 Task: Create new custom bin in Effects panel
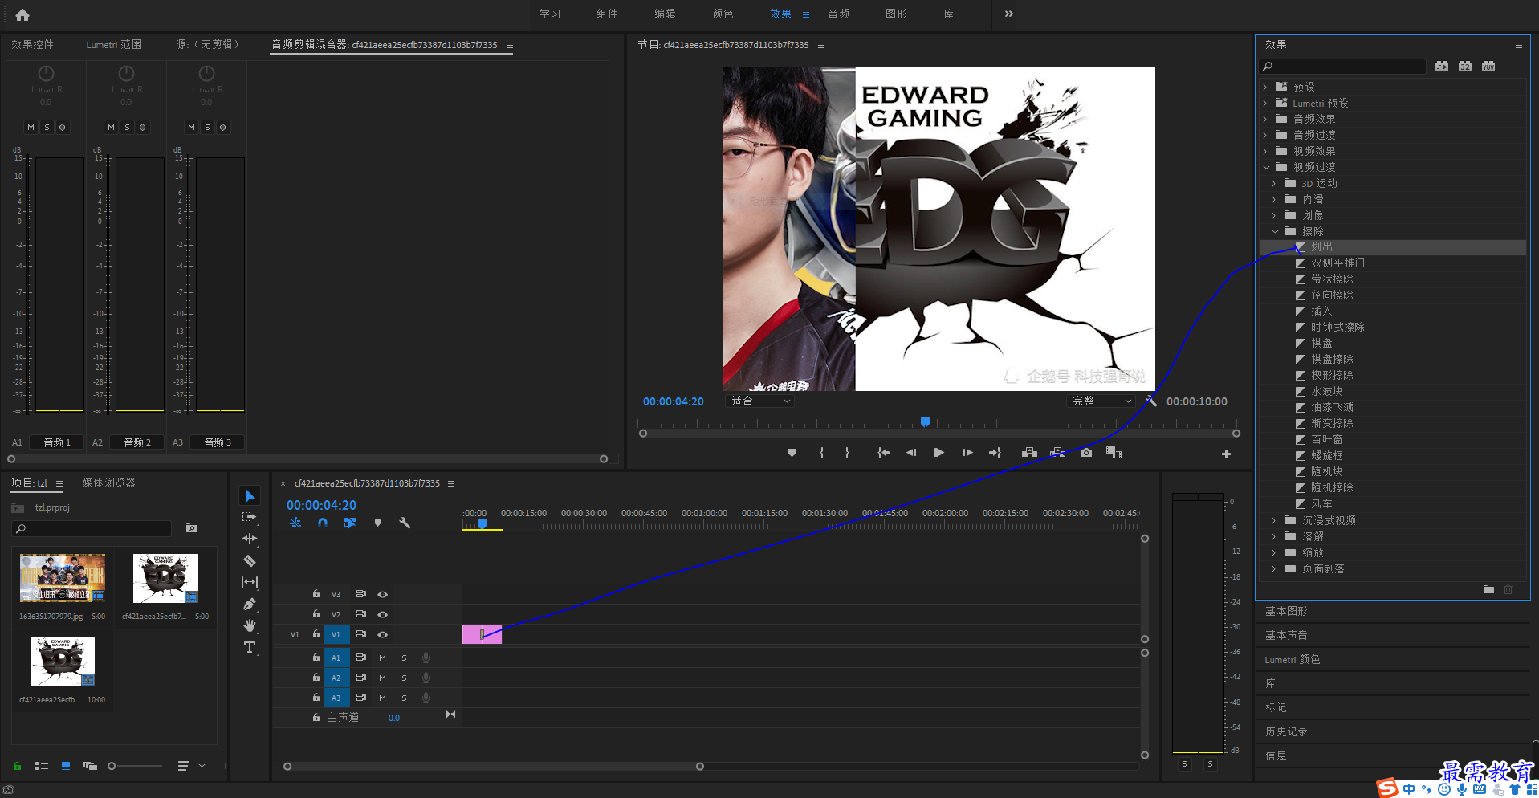click(1488, 589)
